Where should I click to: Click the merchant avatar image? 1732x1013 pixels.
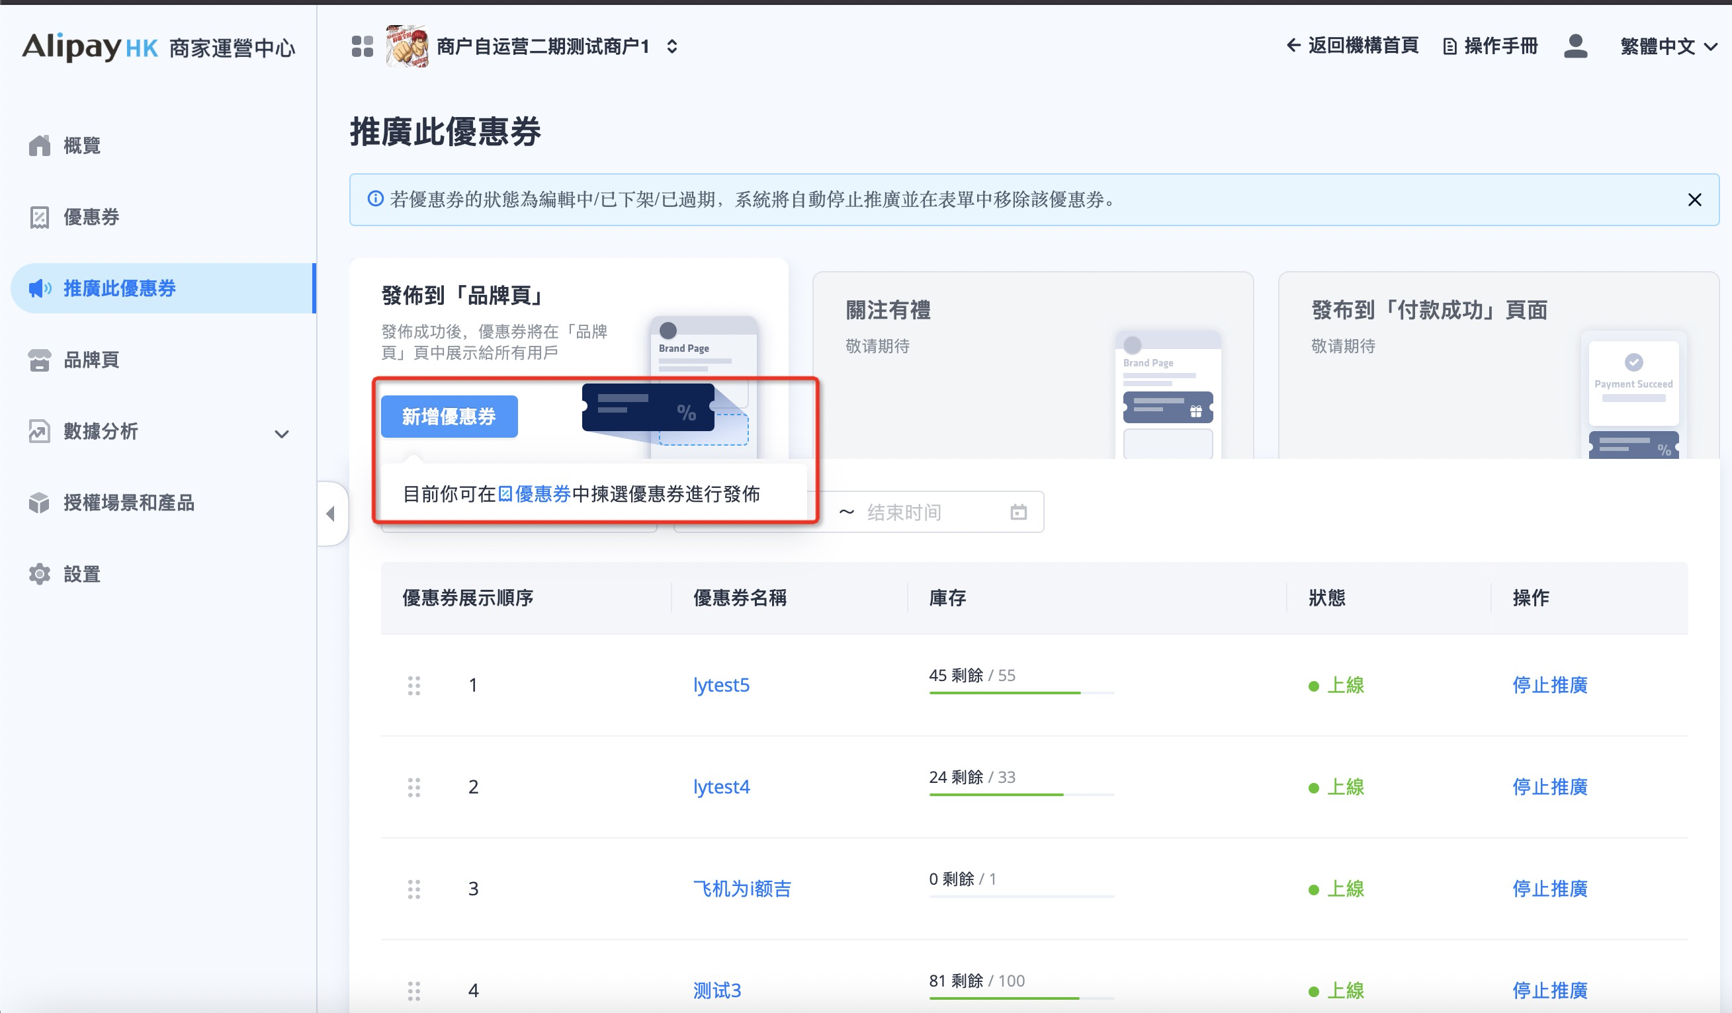tap(407, 46)
